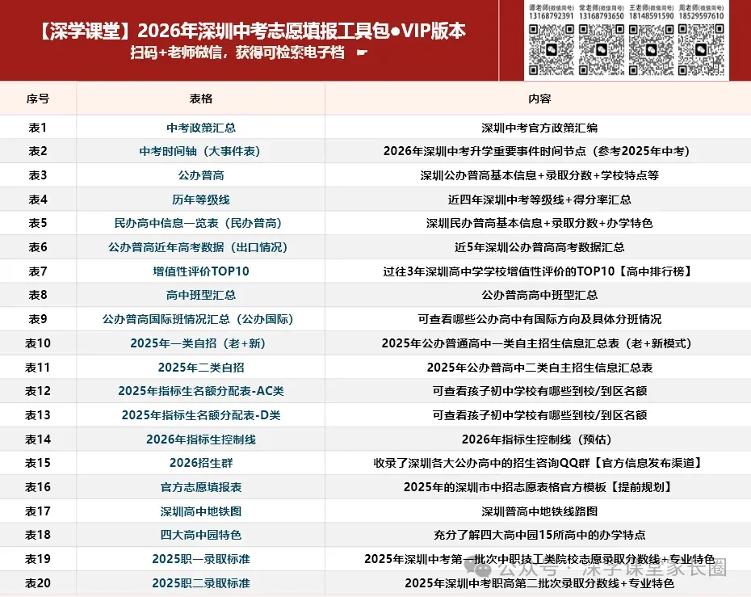Open the 历年等级线 table
Screen dimensions: 751x597
point(200,199)
